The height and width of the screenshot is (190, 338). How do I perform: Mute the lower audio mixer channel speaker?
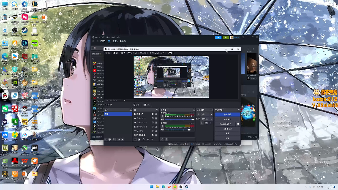[162, 130]
